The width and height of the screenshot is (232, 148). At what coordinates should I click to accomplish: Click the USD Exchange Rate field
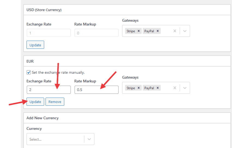pyautogui.click(x=49, y=33)
